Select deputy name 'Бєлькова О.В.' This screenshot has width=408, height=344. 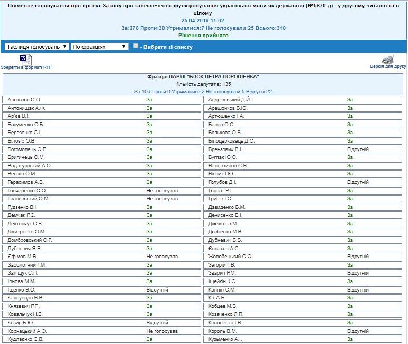click(225, 133)
